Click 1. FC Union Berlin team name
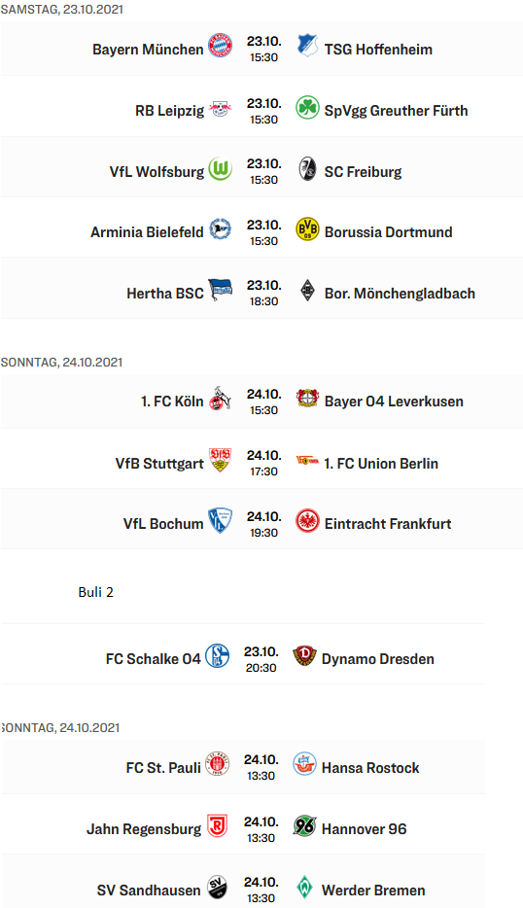The height and width of the screenshot is (908, 523). pos(381,464)
